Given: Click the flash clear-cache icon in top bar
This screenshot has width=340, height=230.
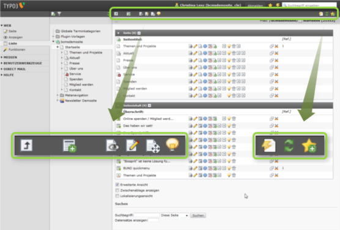Looking at the screenshot, I should tap(278, 5).
